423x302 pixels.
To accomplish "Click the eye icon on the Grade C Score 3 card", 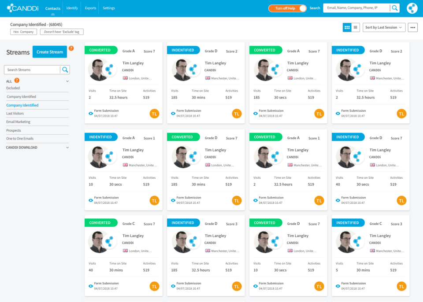I will coord(338,286).
